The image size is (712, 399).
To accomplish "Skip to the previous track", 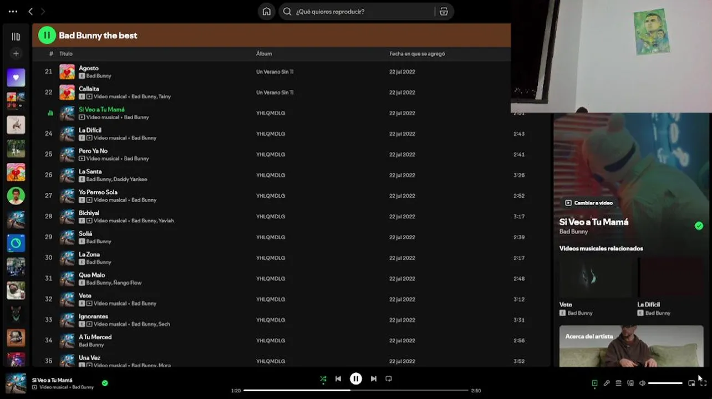I will click(x=338, y=379).
